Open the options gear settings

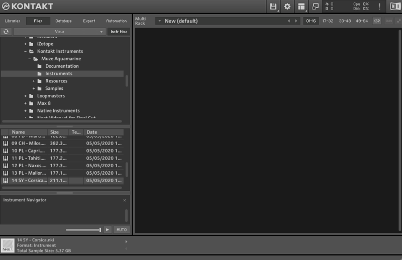[x=287, y=7]
